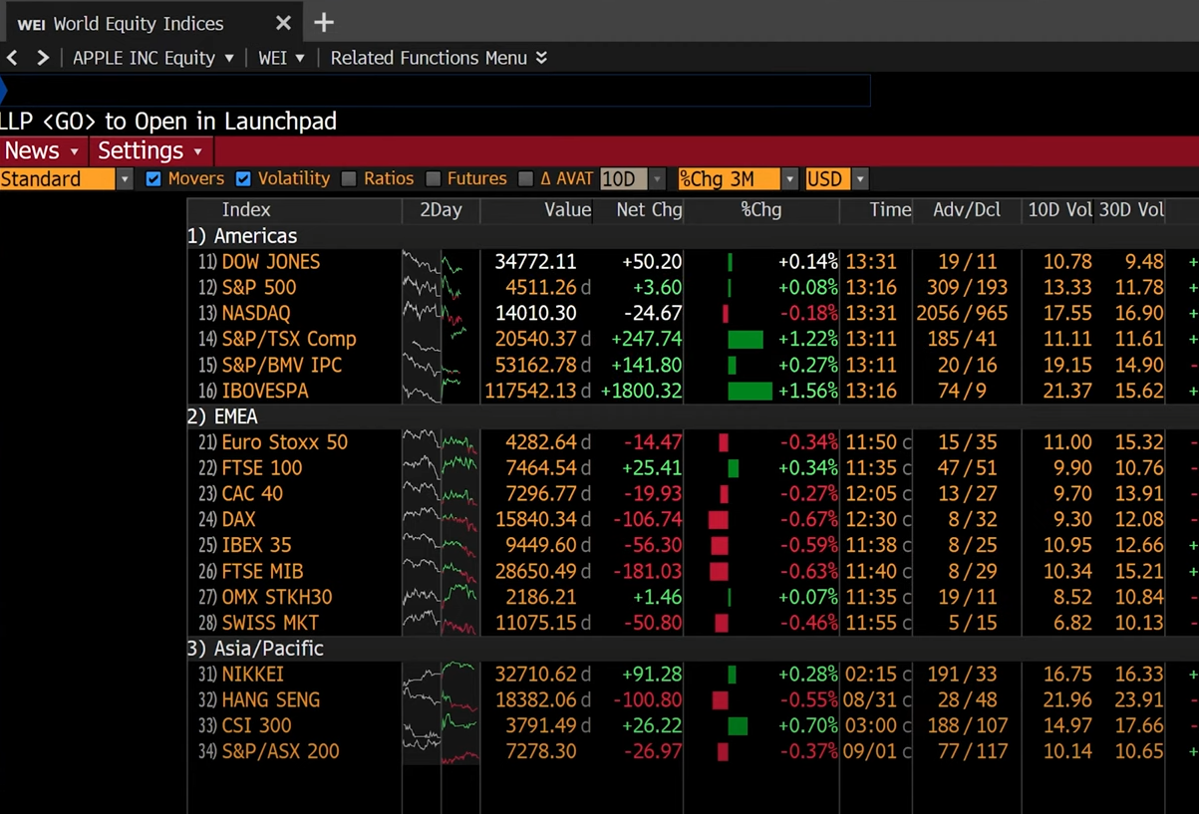Open the HANG SENG index
1199x814 pixels.
pyautogui.click(x=271, y=700)
